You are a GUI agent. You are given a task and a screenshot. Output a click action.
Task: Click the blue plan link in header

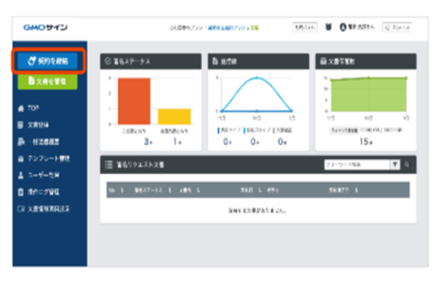227,28
